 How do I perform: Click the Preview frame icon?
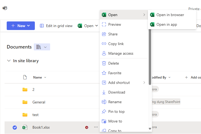(x=104, y=24)
